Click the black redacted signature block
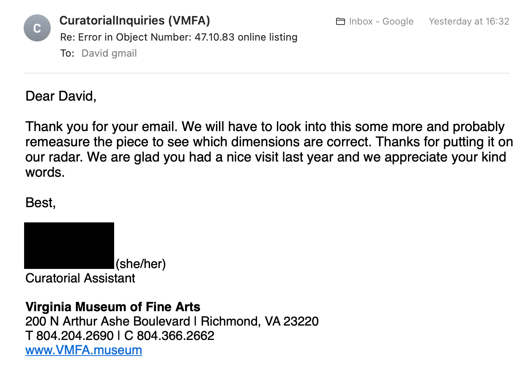Screen dimensions: 531x367 tap(69, 245)
